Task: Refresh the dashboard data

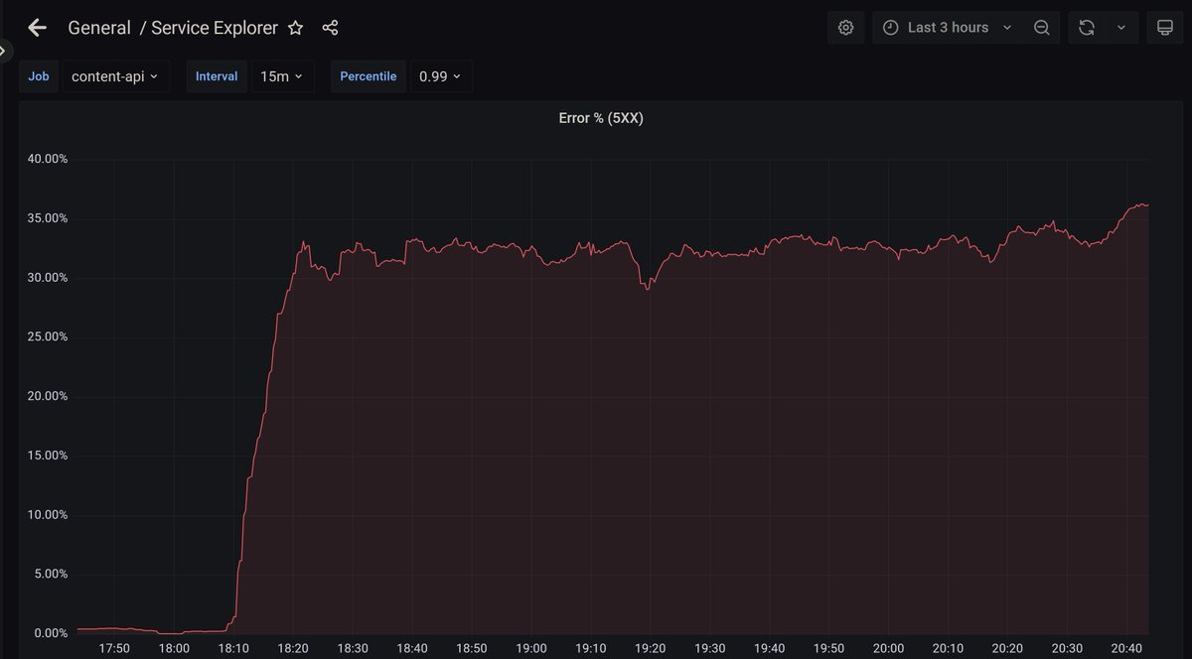Action: click(1087, 27)
